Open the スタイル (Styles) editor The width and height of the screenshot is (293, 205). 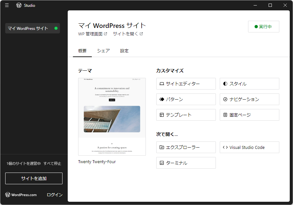(x=249, y=84)
